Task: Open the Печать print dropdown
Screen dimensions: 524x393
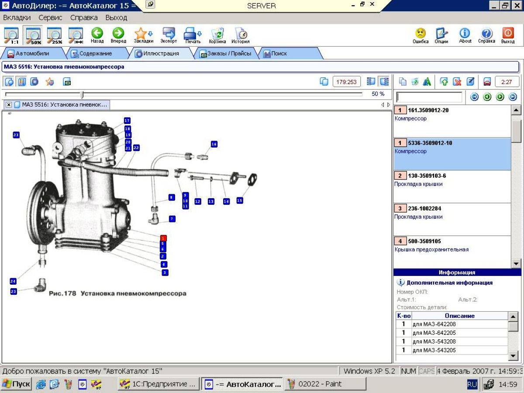Action: [193, 35]
